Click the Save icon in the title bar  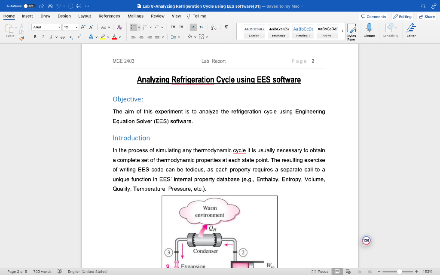50,6
